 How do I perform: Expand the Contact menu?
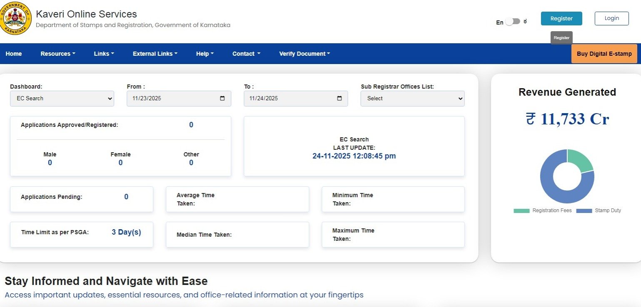pos(246,54)
